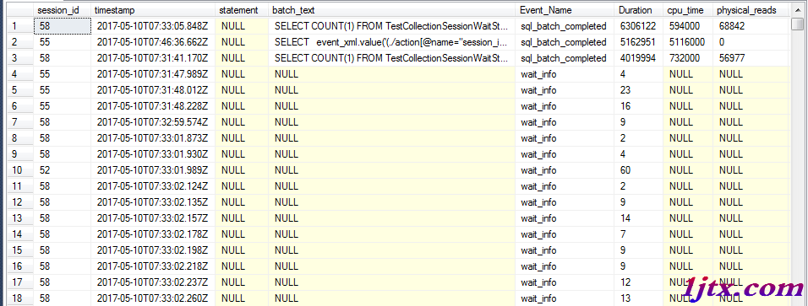The width and height of the screenshot is (808, 306).
Task: Click sql_batch_completed cell in row 3
Action: [x=565, y=58]
